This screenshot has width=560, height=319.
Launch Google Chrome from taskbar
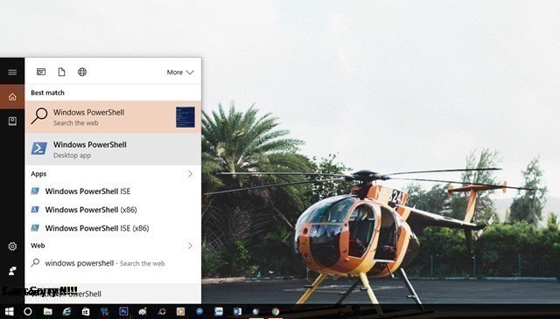[x=276, y=311]
